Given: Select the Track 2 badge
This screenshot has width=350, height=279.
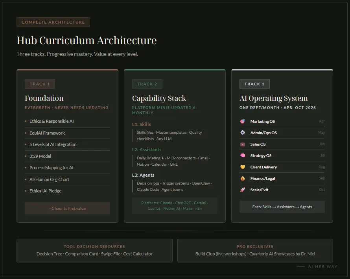Looking at the screenshot, I should (147, 84).
